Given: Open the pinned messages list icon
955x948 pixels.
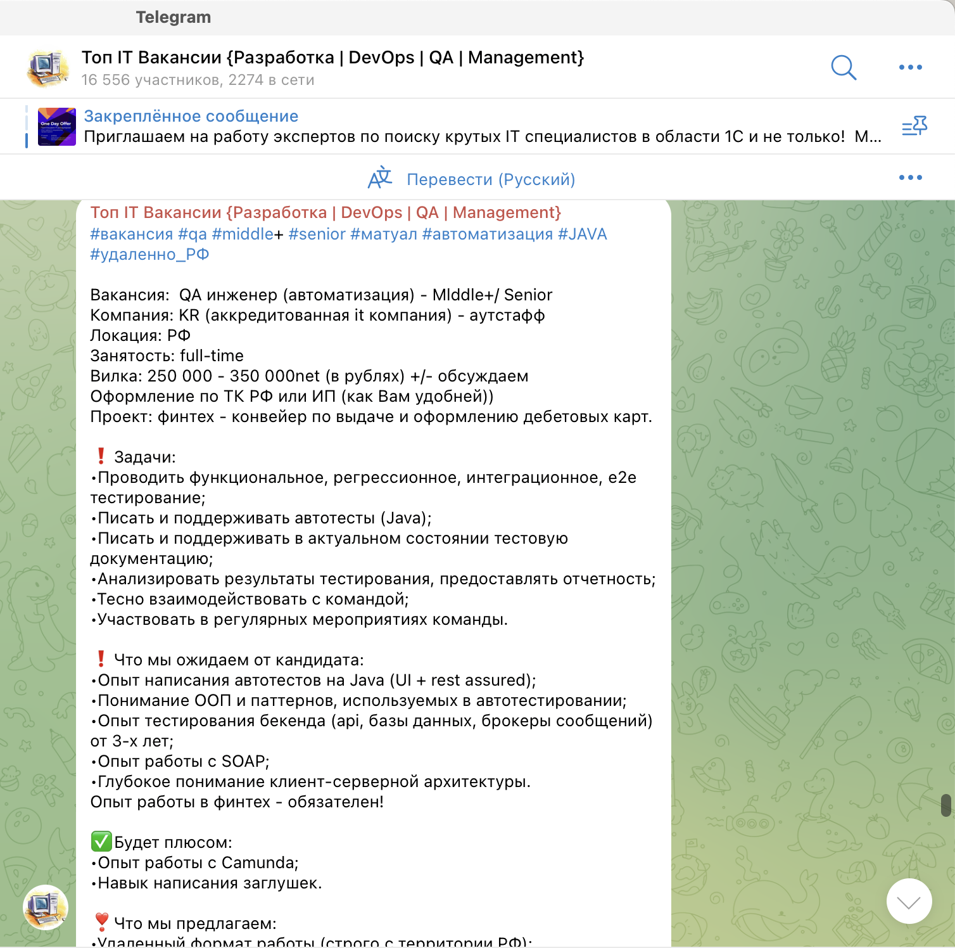Looking at the screenshot, I should pos(914,126).
